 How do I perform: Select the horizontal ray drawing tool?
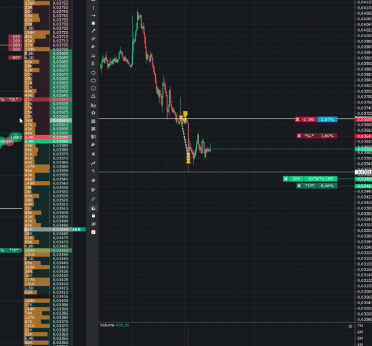coord(93,16)
